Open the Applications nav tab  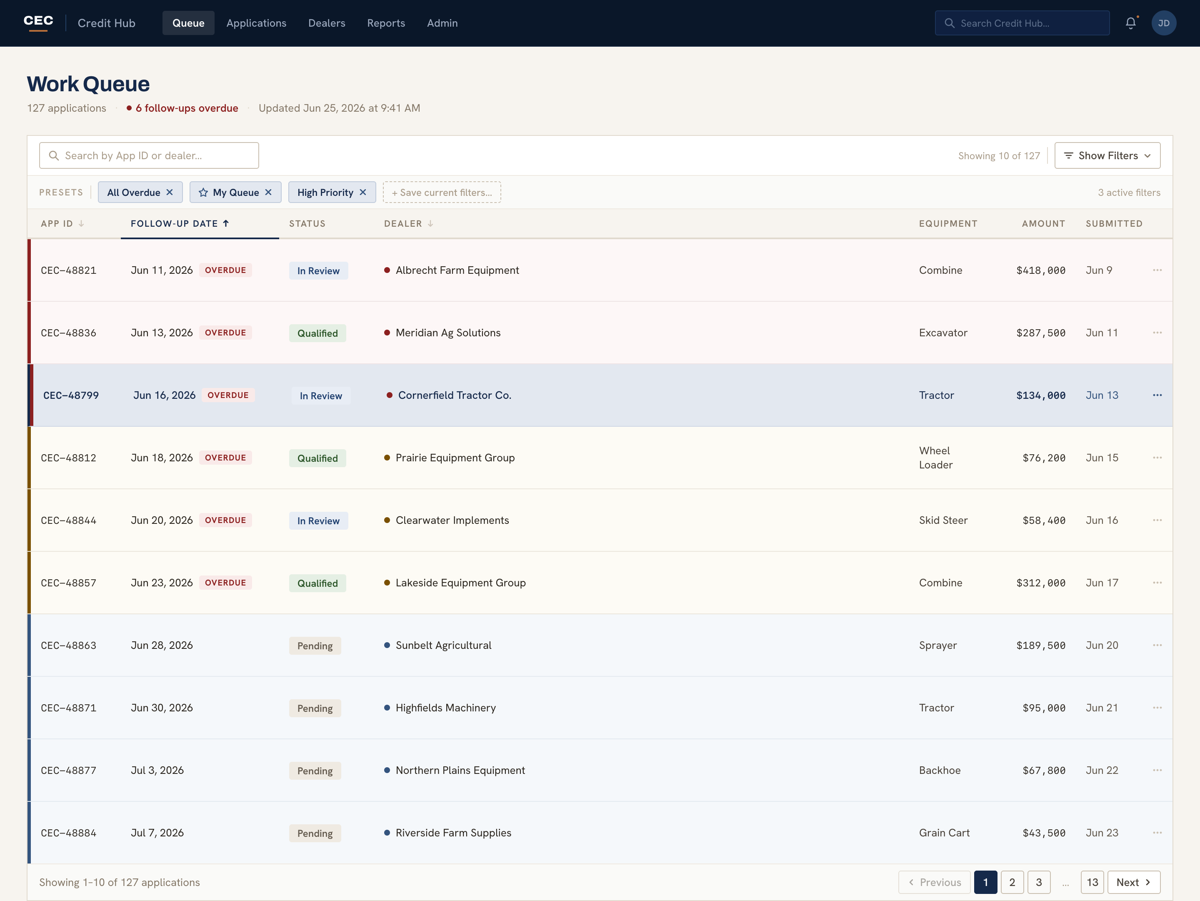(256, 23)
